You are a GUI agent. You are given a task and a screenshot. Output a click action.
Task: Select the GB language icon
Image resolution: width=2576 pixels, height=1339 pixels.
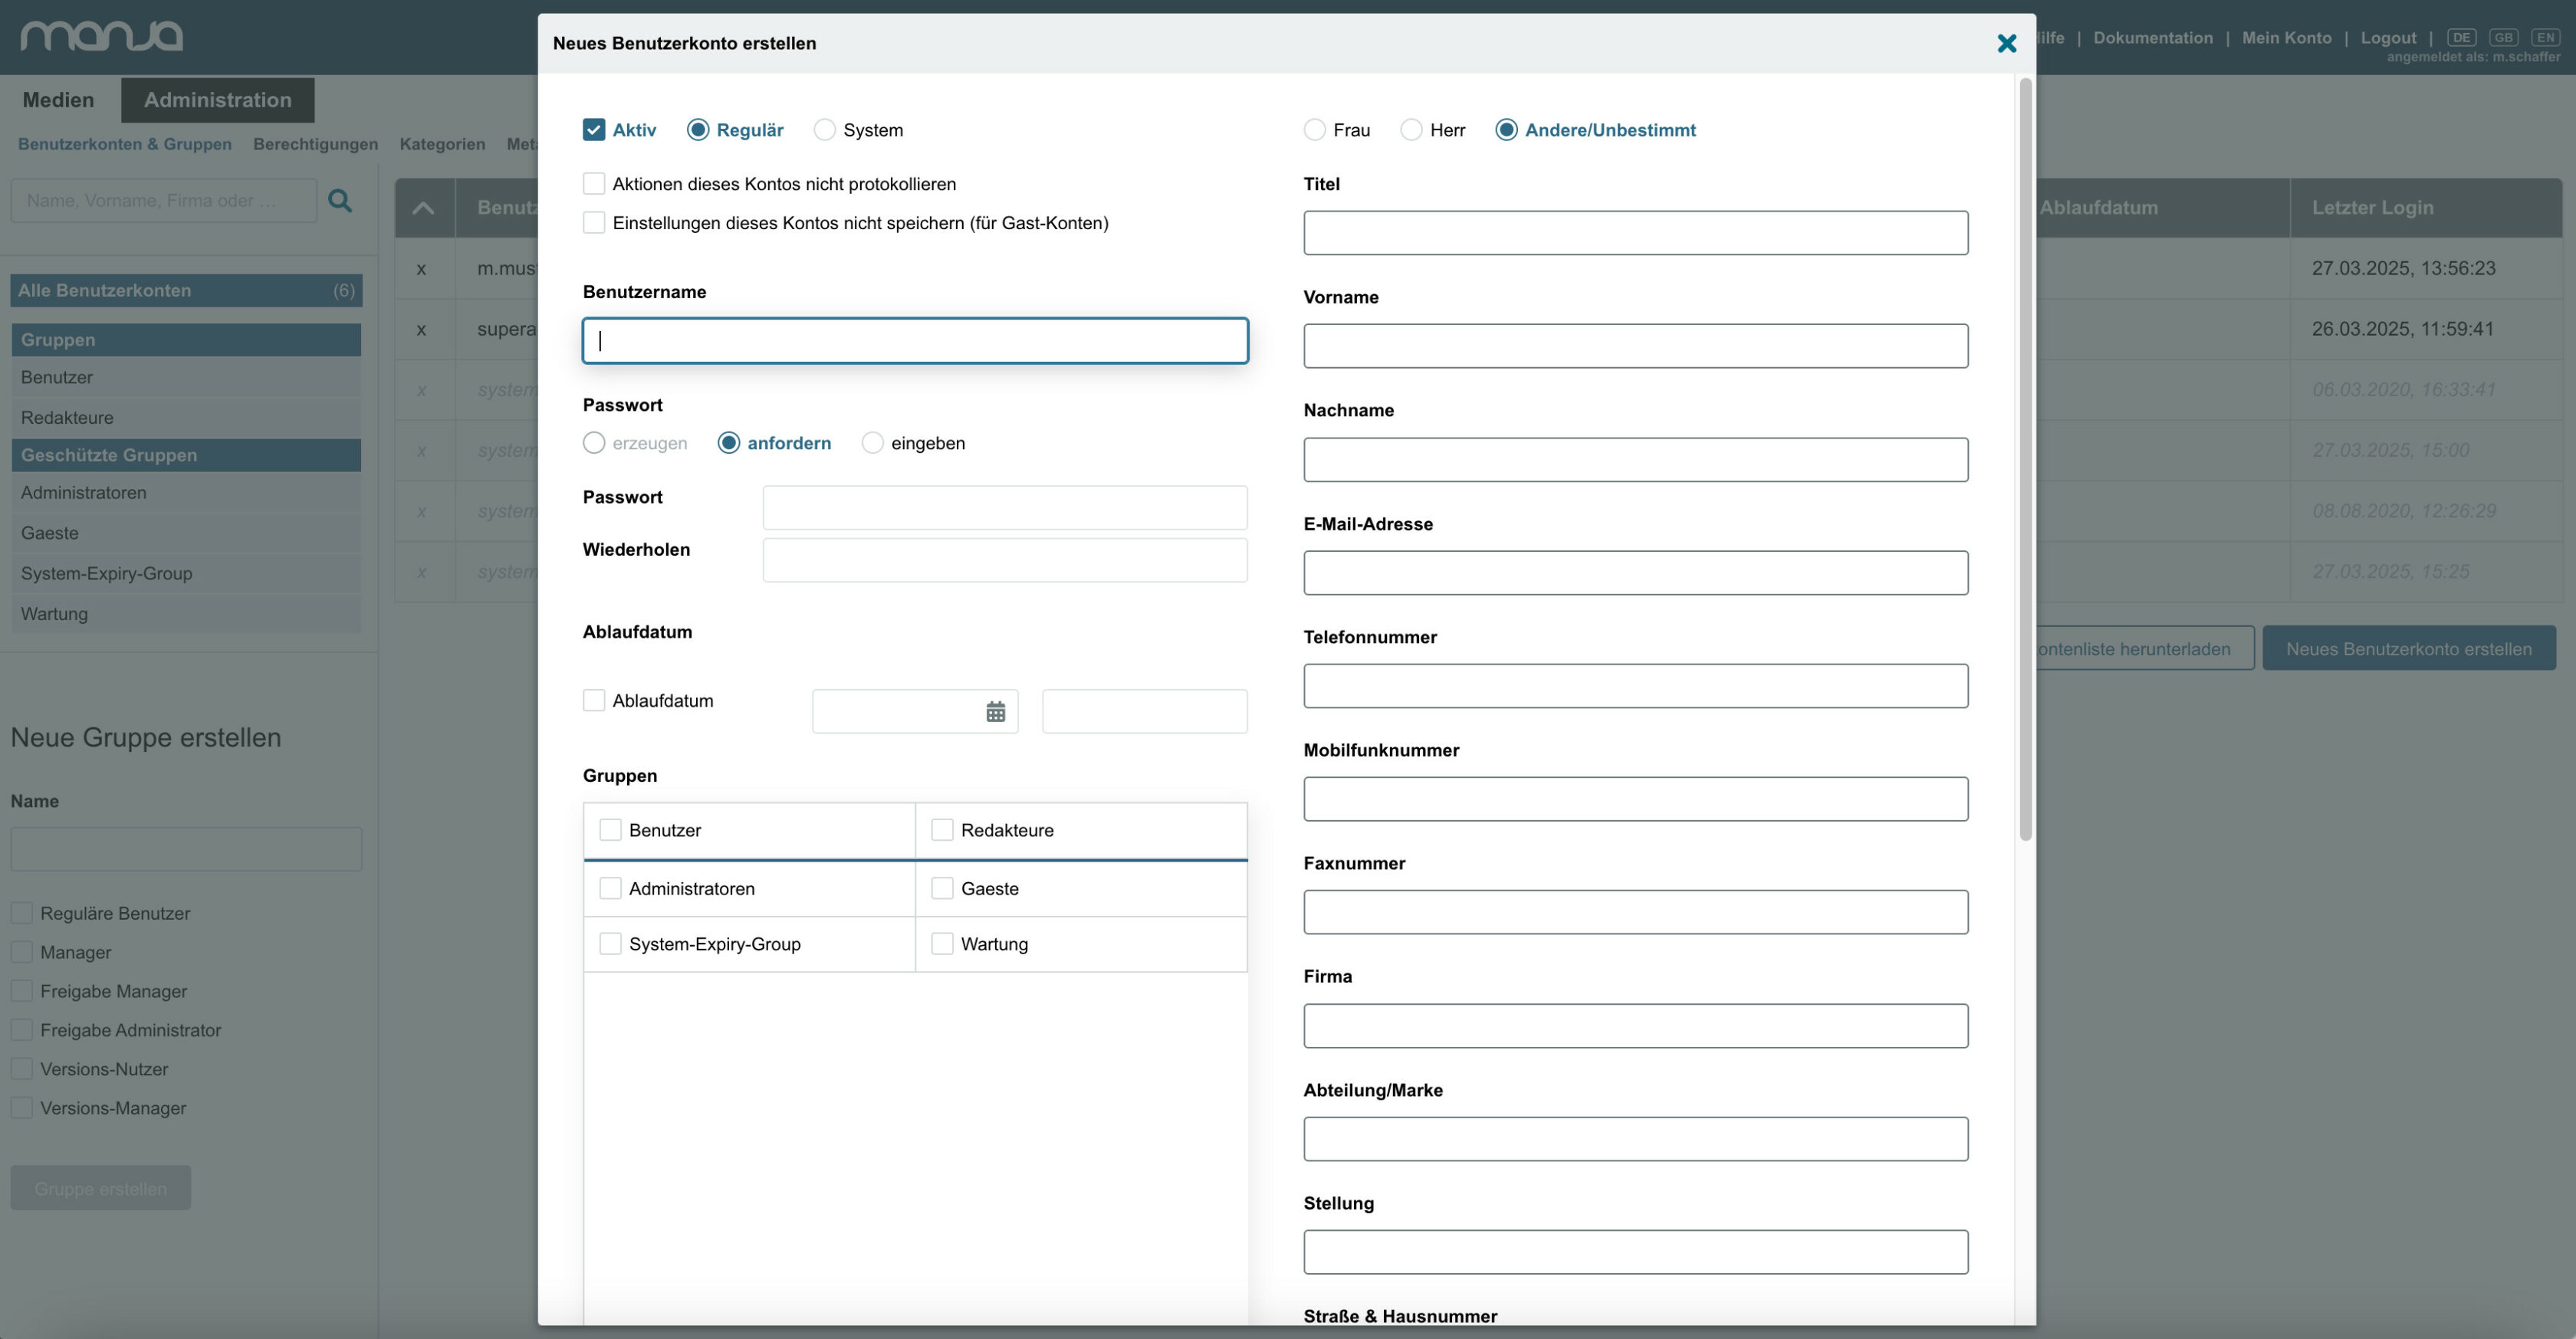tap(2503, 37)
